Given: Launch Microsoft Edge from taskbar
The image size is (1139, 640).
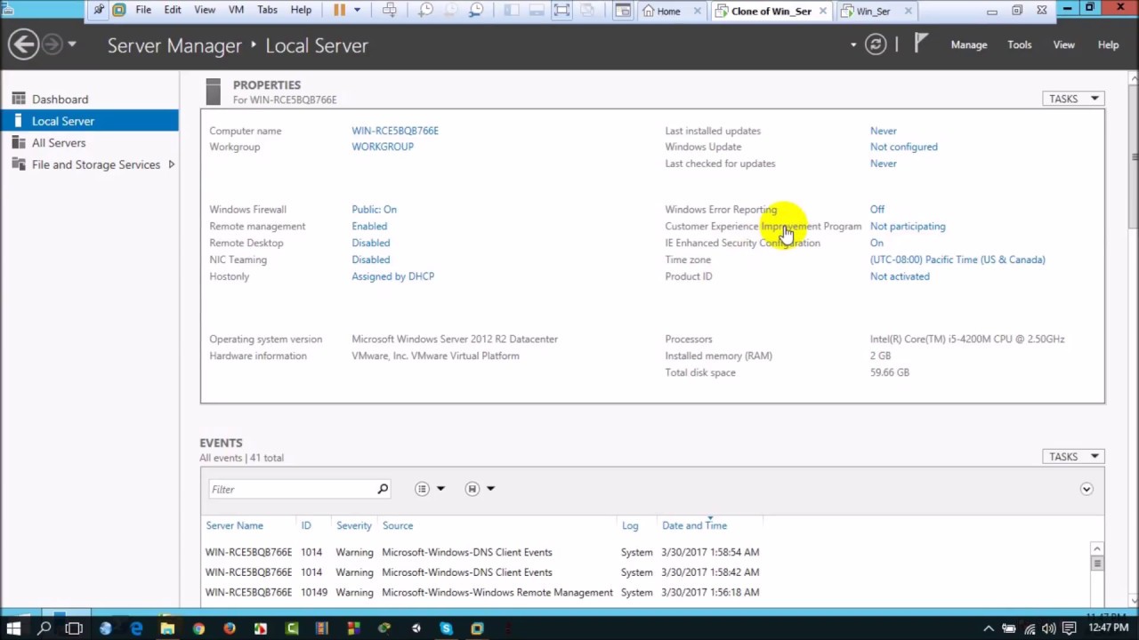Looking at the screenshot, I should [136, 628].
